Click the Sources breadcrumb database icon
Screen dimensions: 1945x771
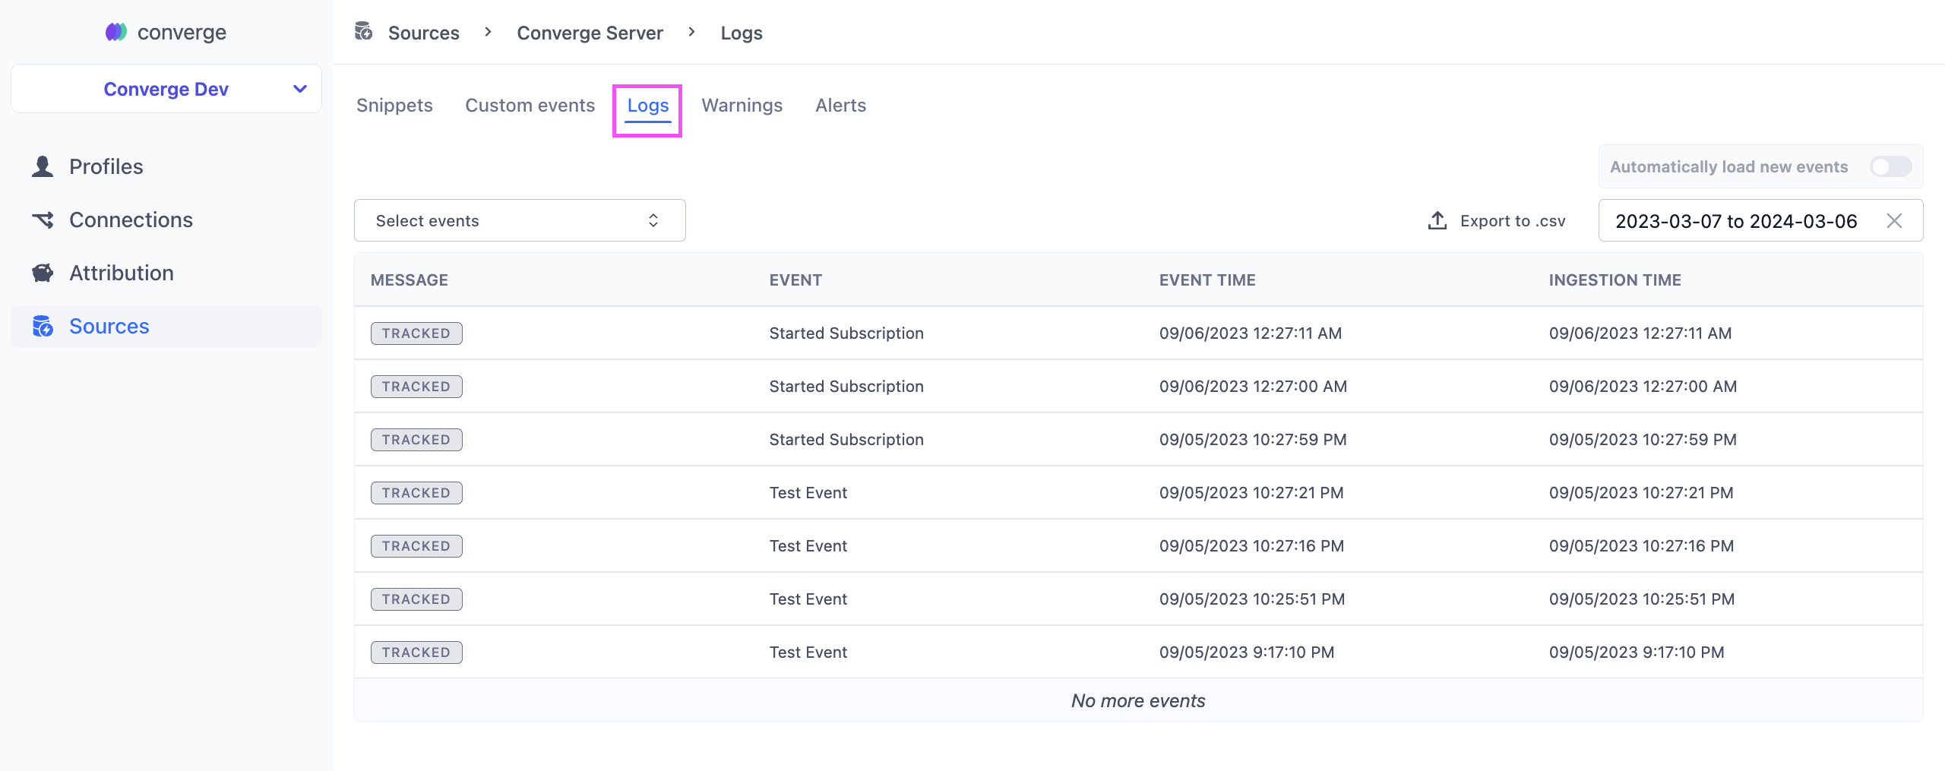[x=364, y=31]
